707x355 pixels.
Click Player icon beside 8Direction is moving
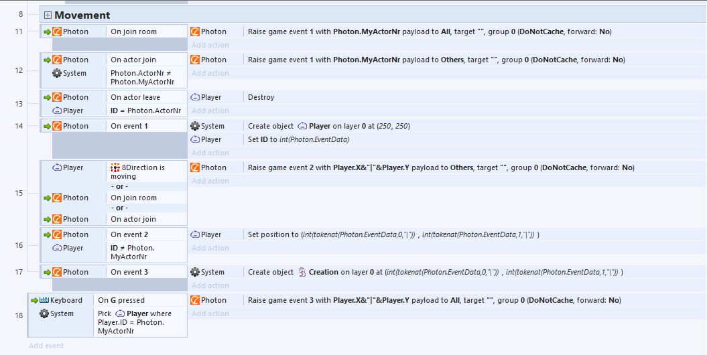tap(57, 167)
